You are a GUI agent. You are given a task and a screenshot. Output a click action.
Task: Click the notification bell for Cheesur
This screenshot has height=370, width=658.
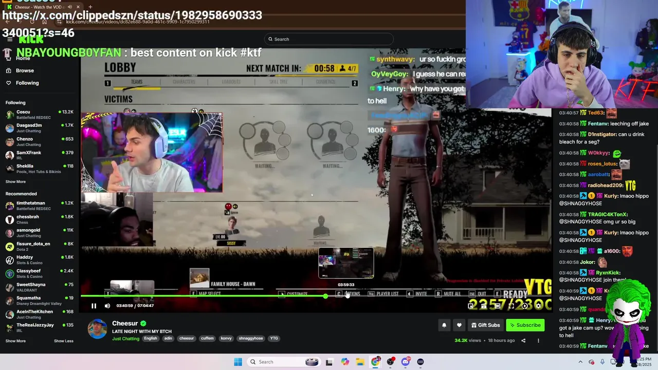point(444,325)
